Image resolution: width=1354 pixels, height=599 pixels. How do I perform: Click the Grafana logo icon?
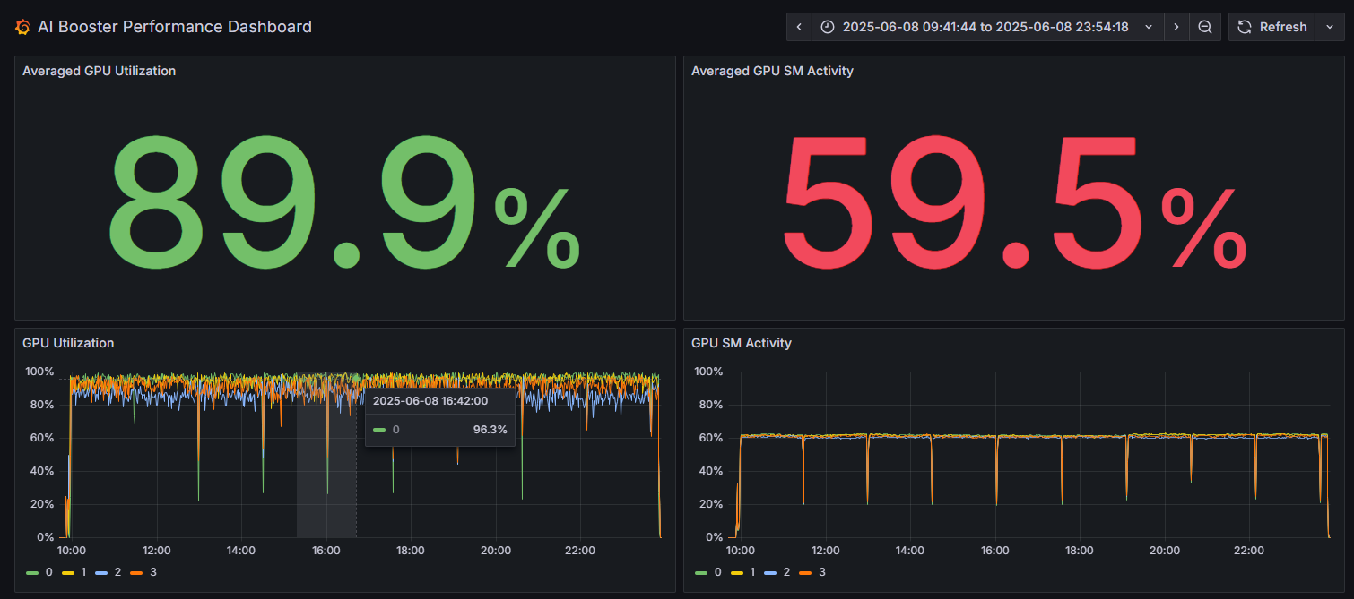click(x=23, y=27)
